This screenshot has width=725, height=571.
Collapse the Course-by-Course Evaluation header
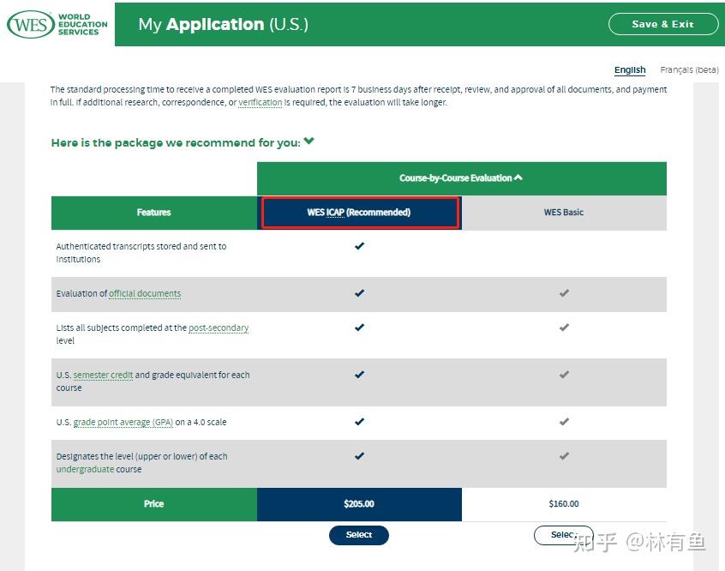point(461,178)
